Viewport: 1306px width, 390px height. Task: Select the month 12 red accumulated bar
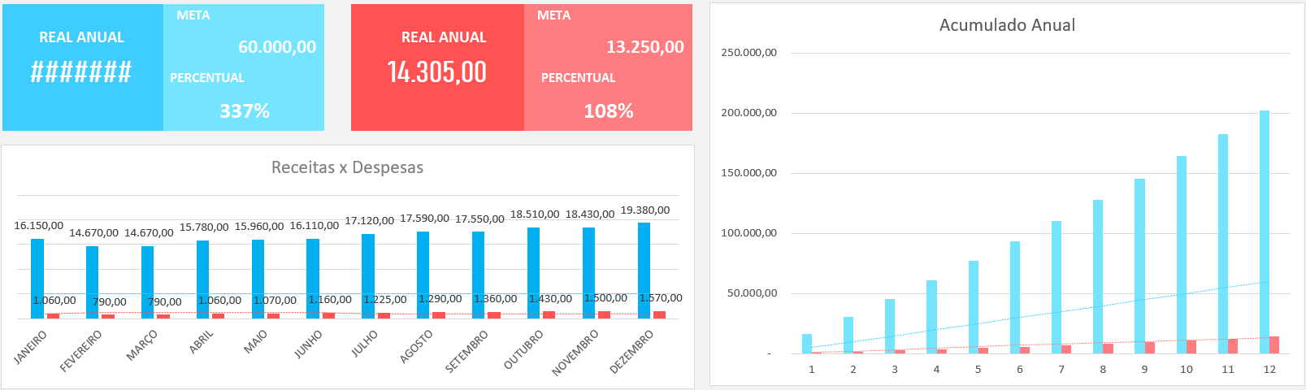(x=1274, y=345)
